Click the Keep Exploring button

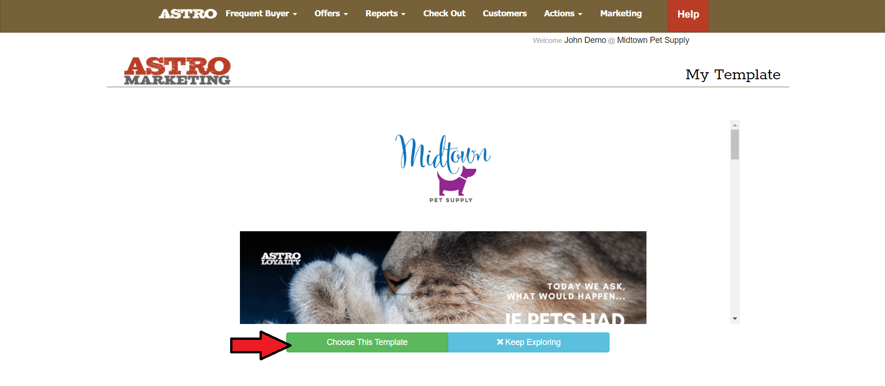click(529, 342)
